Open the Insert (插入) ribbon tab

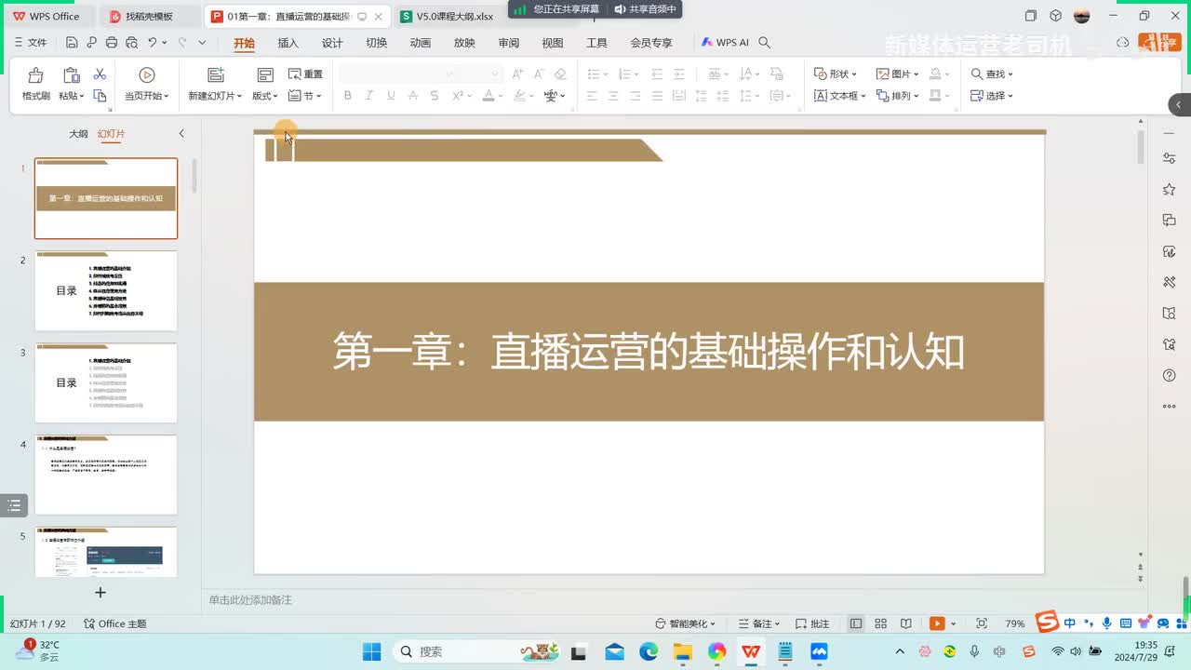click(x=288, y=43)
